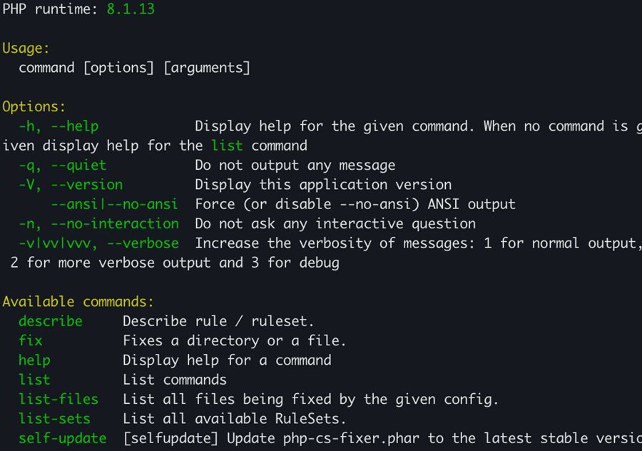This screenshot has height=451, width=642.
Task: Click the -v|vv|vvv, --verbose option flag
Action: [98, 243]
